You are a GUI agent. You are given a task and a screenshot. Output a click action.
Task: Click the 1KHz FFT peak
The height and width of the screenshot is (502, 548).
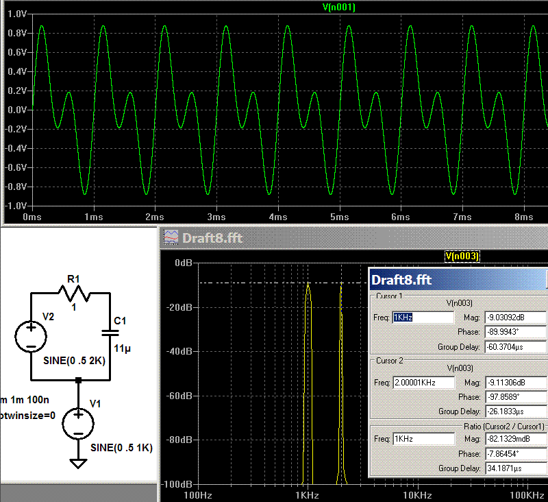308,284
